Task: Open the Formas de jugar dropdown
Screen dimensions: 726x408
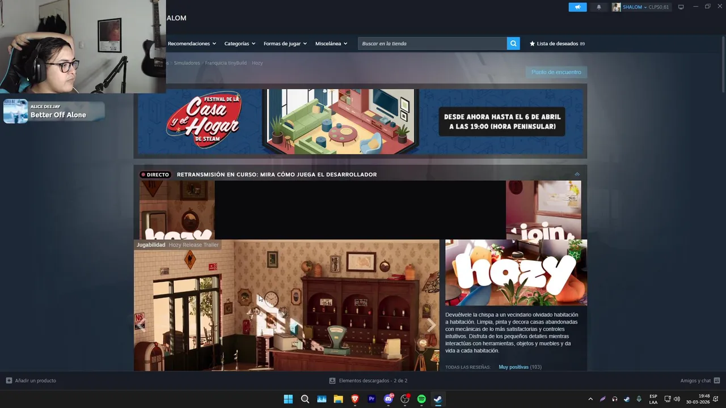Action: [285, 44]
